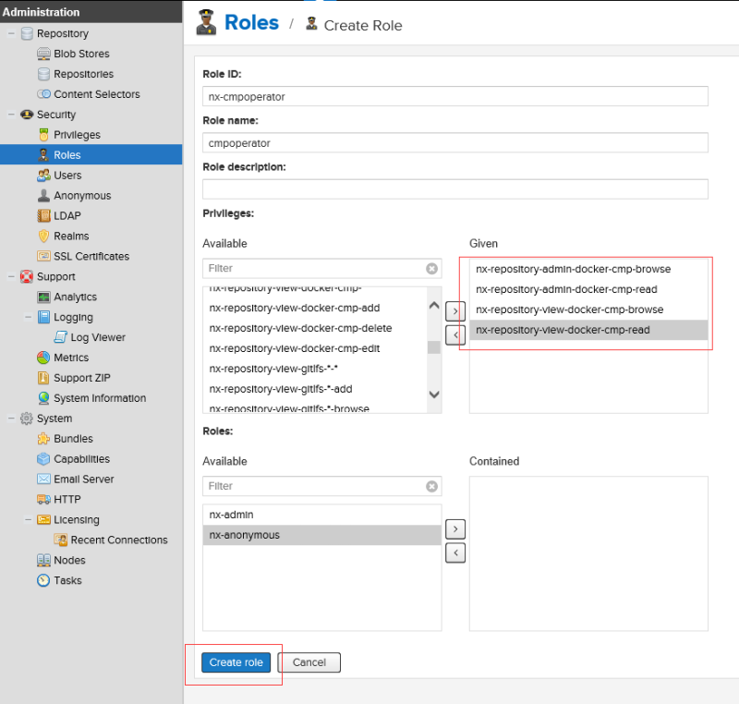This screenshot has width=739, height=704.
Task: Click the Capabilities cube icon
Action: [x=43, y=459]
